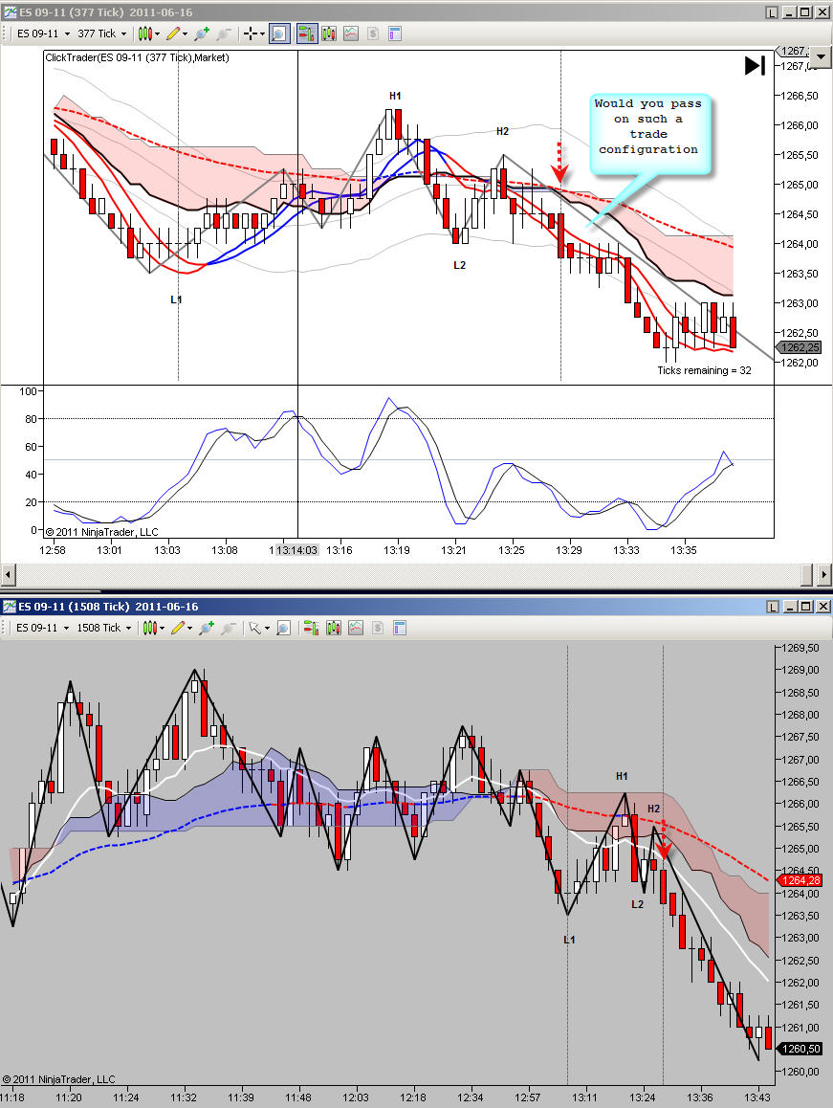Click the current price marker 1262,25

[800, 347]
